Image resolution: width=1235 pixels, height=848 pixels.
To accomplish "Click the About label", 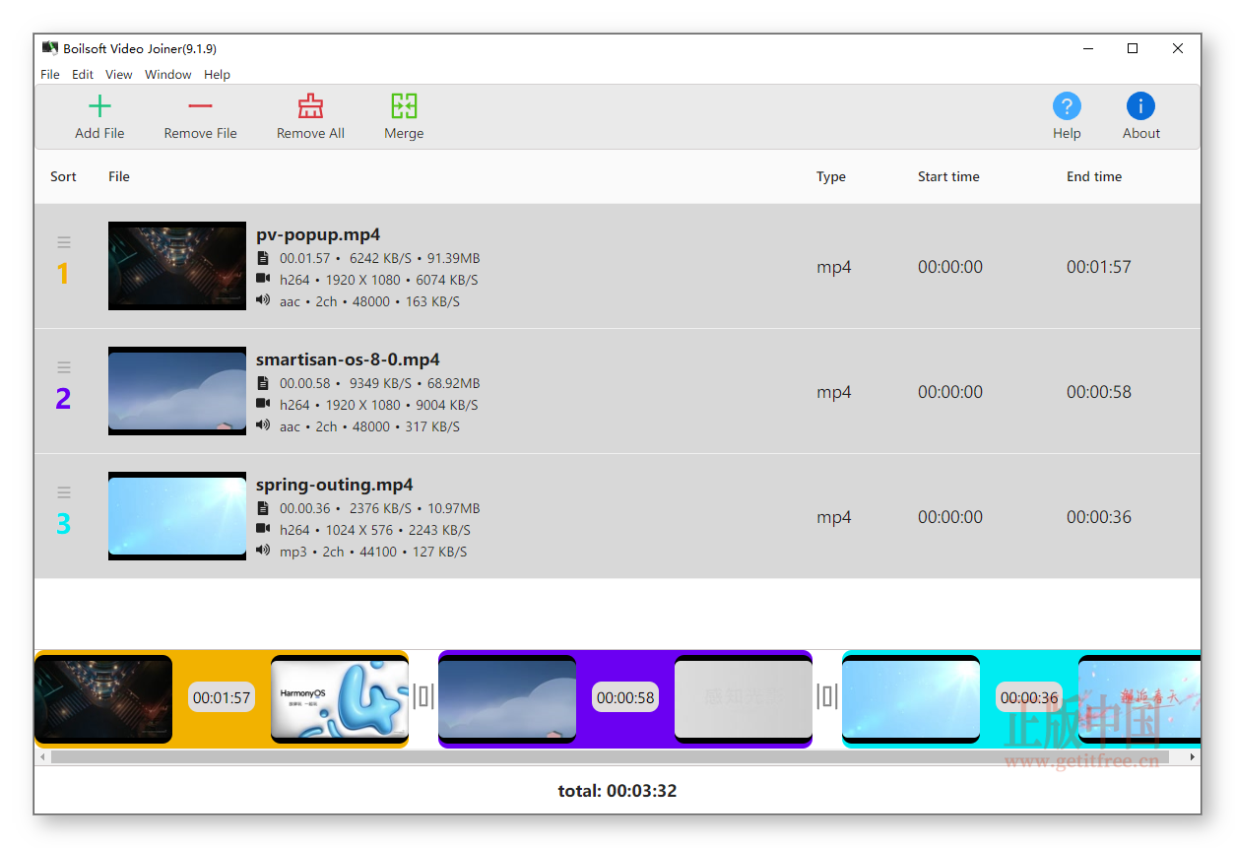I will [x=1141, y=133].
